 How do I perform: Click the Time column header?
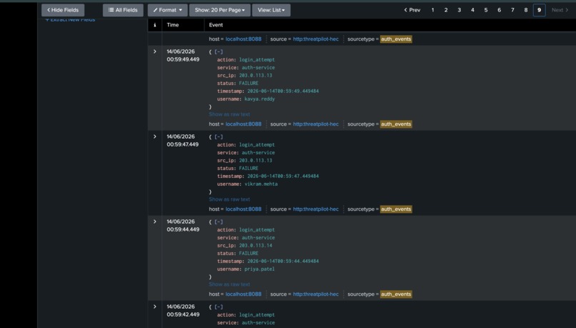[173, 25]
